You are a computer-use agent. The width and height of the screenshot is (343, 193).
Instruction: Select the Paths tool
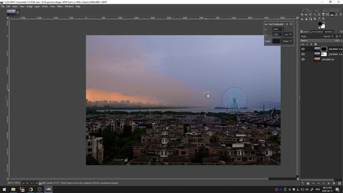[x=310, y=19]
